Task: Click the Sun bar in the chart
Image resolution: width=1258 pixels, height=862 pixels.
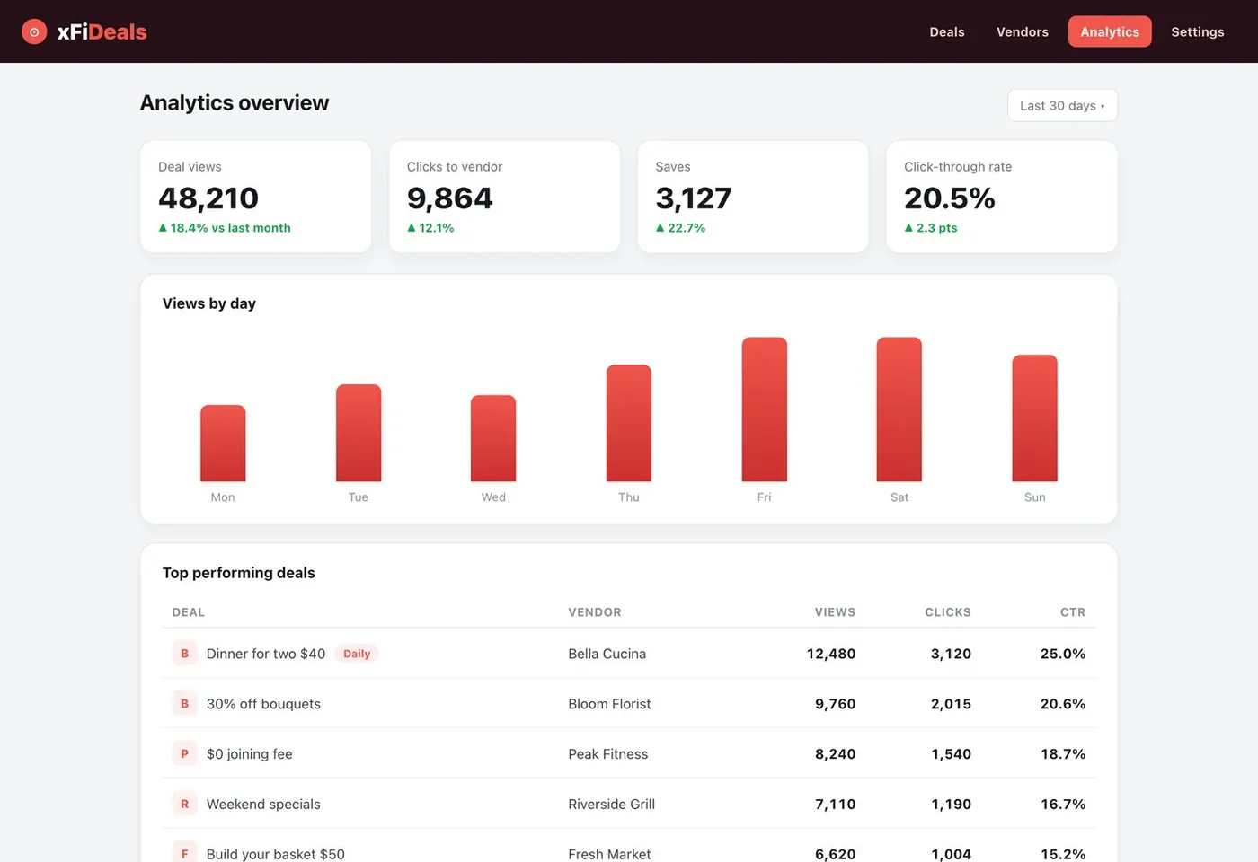Action: (x=1035, y=418)
